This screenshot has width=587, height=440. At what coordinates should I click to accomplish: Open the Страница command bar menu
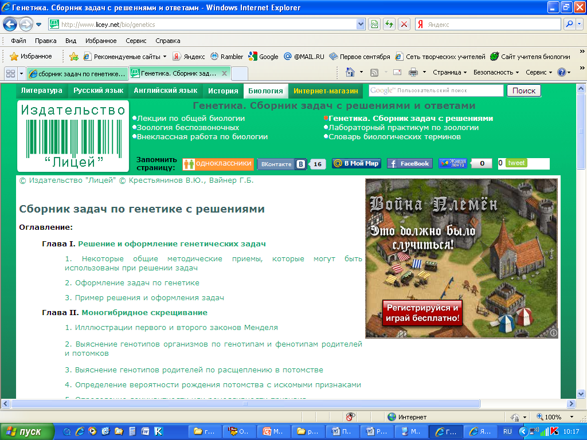click(x=449, y=72)
